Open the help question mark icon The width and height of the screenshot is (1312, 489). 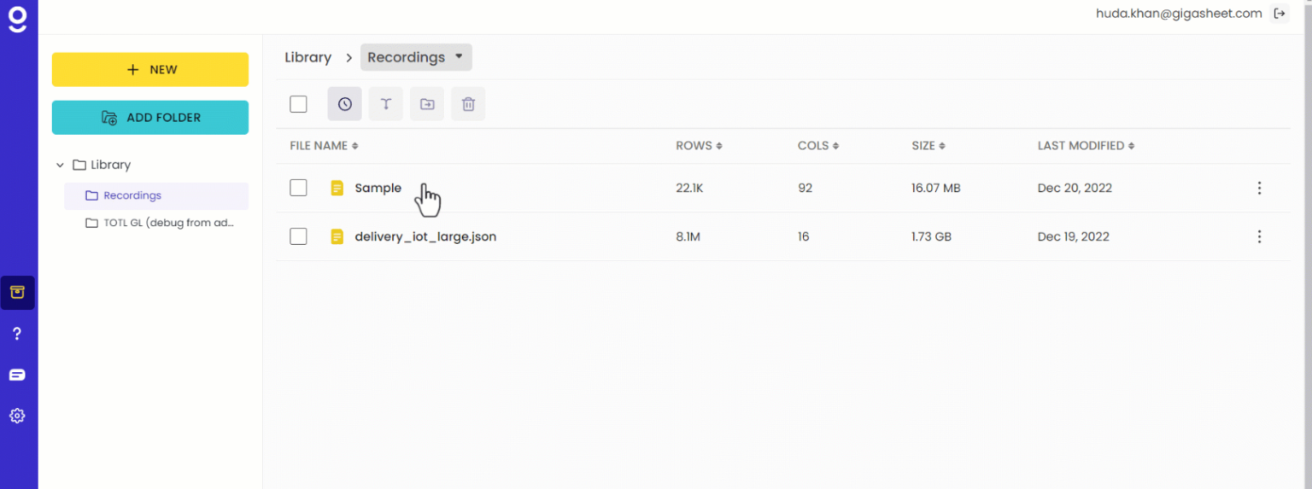coord(17,334)
